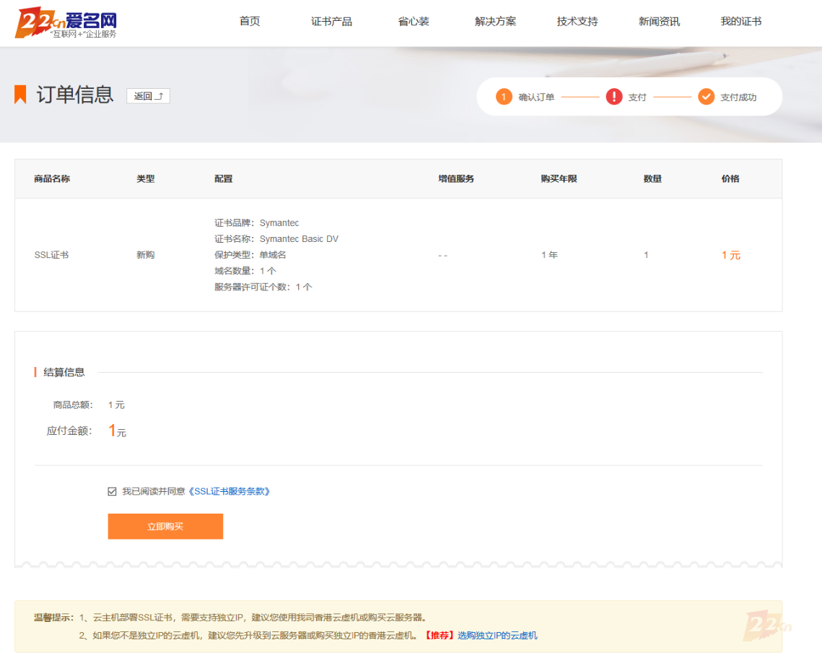Click the 增值服务 column header
The height and width of the screenshot is (653, 822).
[x=456, y=178]
